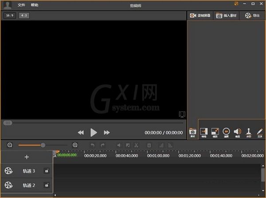Zoom in the timeline

pos(75,145)
